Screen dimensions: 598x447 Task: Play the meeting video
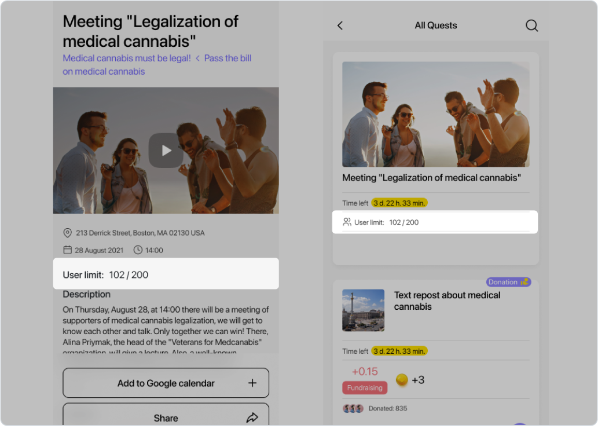coord(166,151)
